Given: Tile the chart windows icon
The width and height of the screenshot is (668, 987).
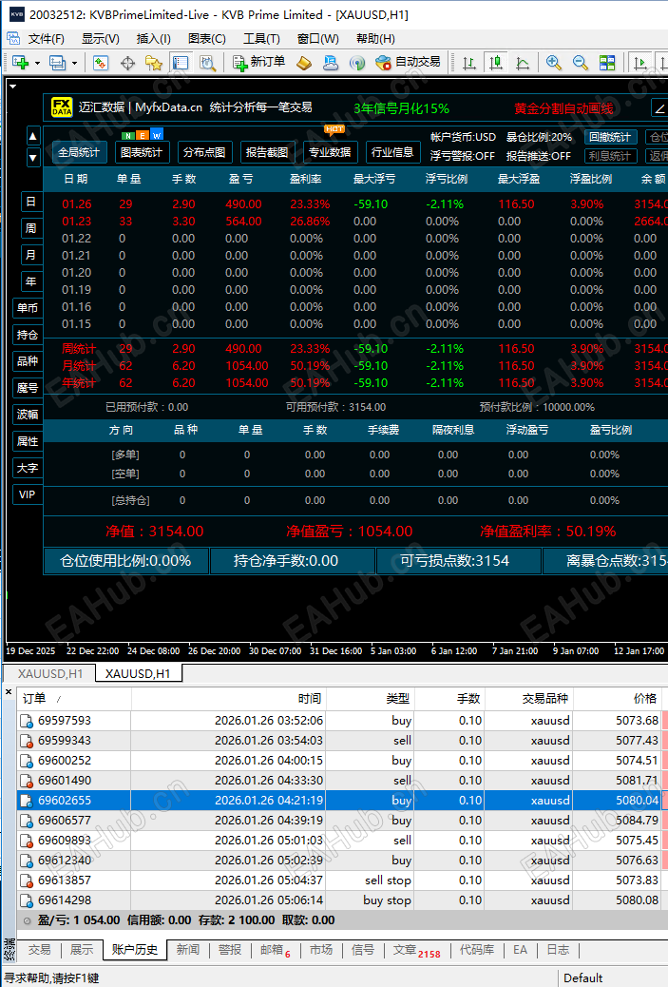Looking at the screenshot, I should [x=607, y=63].
